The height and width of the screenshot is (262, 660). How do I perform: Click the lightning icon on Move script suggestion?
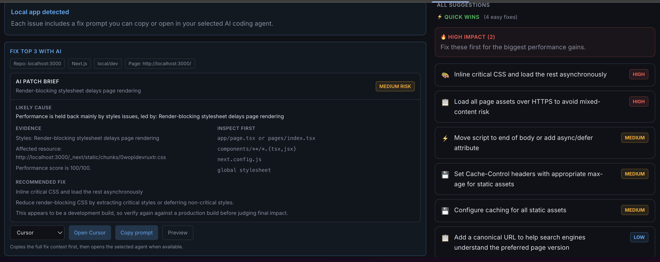[x=445, y=138]
